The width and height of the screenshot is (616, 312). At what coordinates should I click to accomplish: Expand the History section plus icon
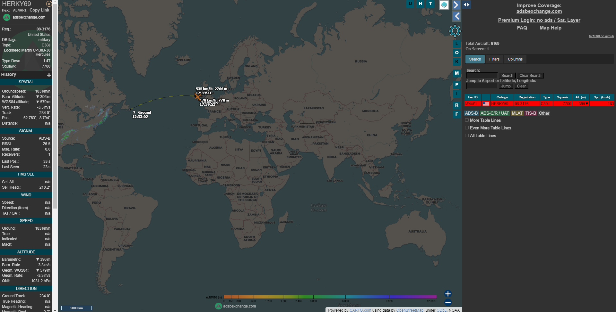click(x=49, y=75)
